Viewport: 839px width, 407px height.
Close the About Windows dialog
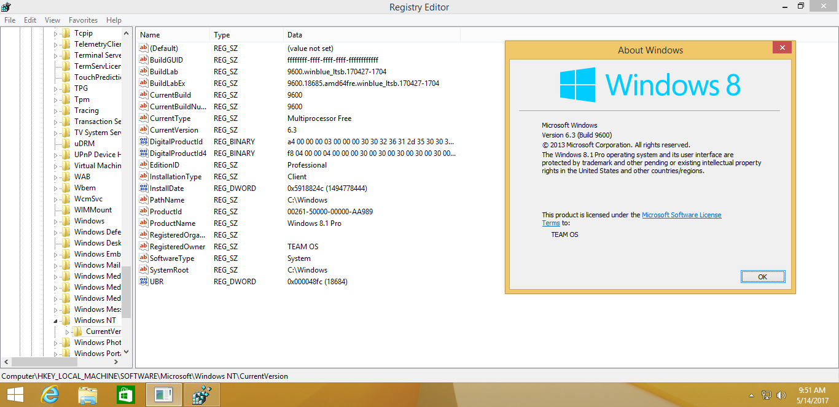782,47
